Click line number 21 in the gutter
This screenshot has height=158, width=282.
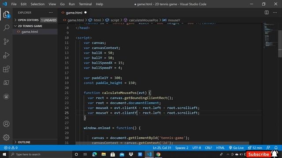click(67, 93)
